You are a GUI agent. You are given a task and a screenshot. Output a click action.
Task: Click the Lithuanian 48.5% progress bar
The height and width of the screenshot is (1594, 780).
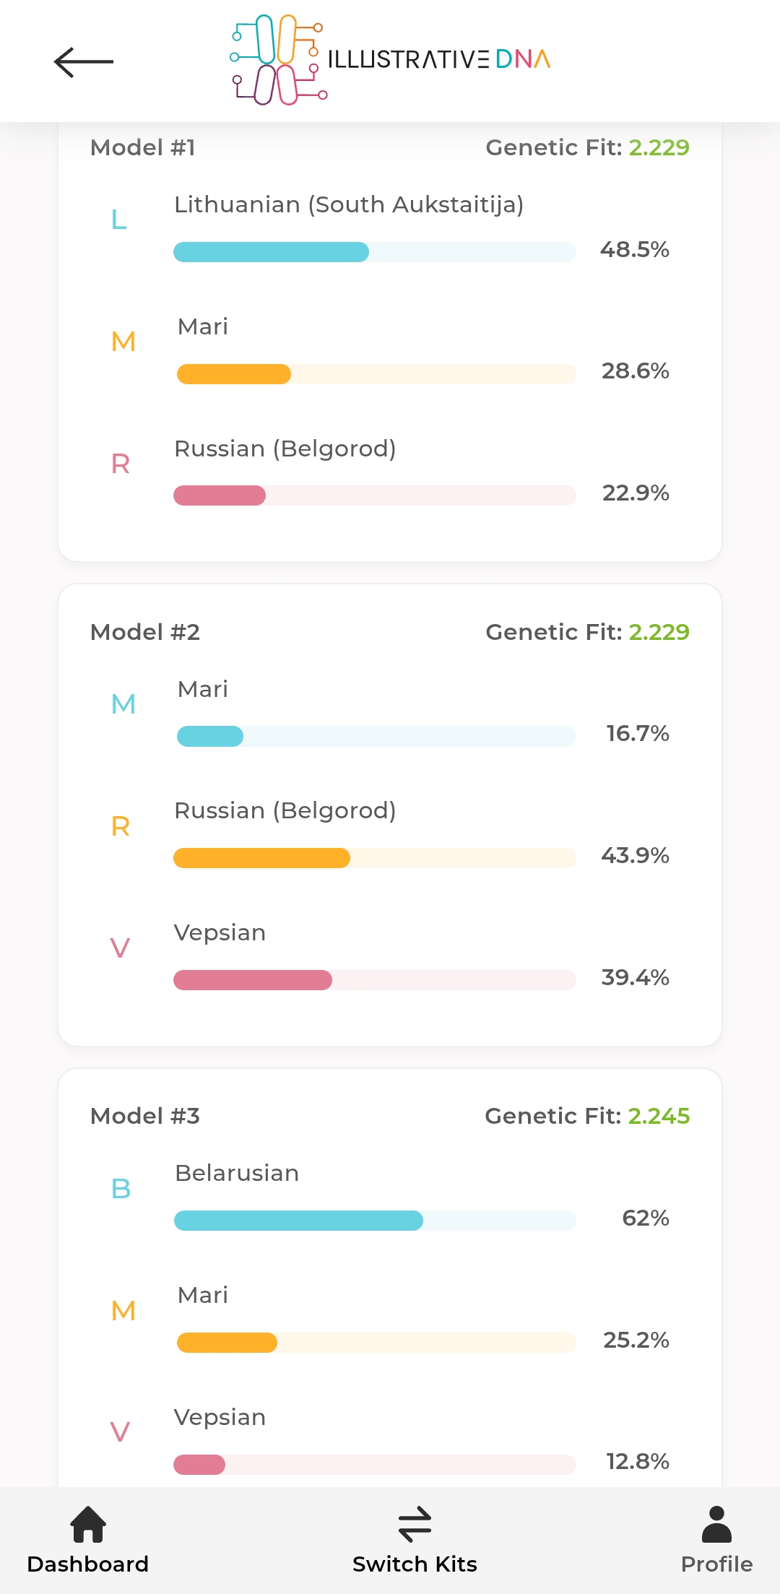[374, 252]
